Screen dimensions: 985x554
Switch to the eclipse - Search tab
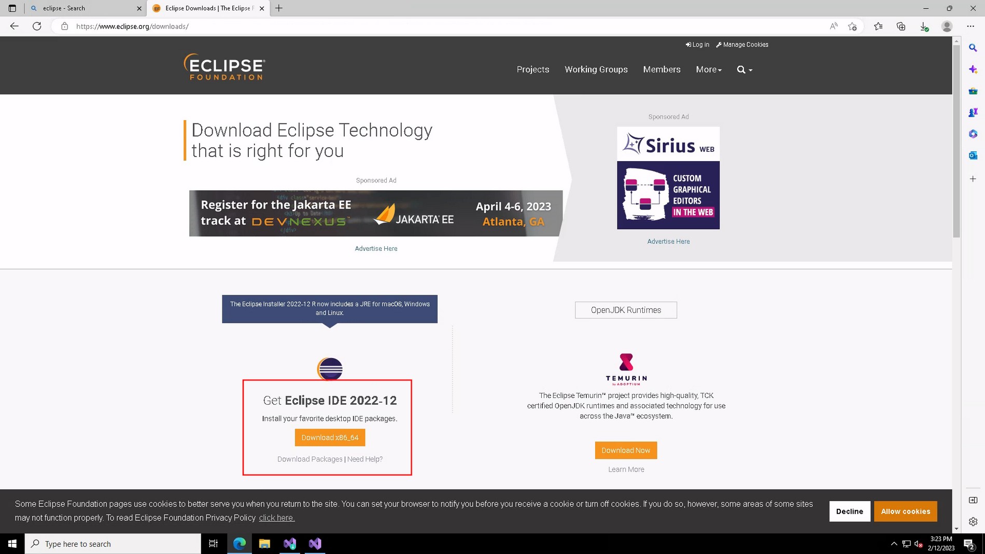click(83, 8)
